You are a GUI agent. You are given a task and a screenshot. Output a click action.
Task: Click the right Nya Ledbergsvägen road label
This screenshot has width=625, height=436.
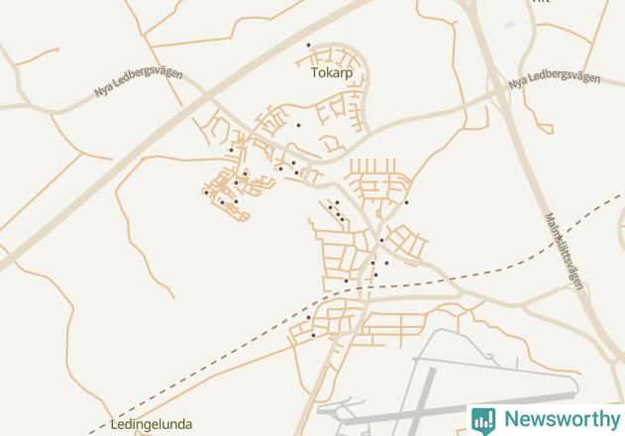point(555,80)
